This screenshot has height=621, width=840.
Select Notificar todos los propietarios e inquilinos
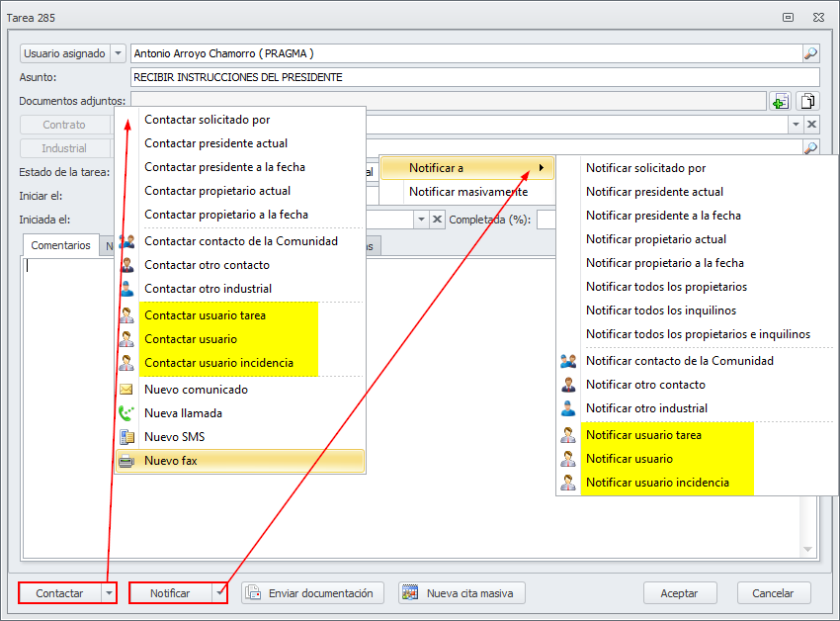pyautogui.click(x=697, y=334)
